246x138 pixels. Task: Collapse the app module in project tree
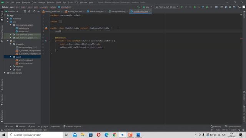pyautogui.click(x=5, y=15)
